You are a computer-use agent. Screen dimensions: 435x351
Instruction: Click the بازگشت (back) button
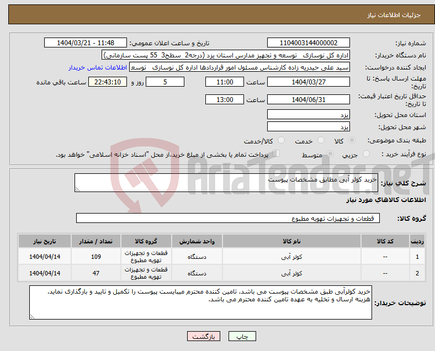[204, 336]
